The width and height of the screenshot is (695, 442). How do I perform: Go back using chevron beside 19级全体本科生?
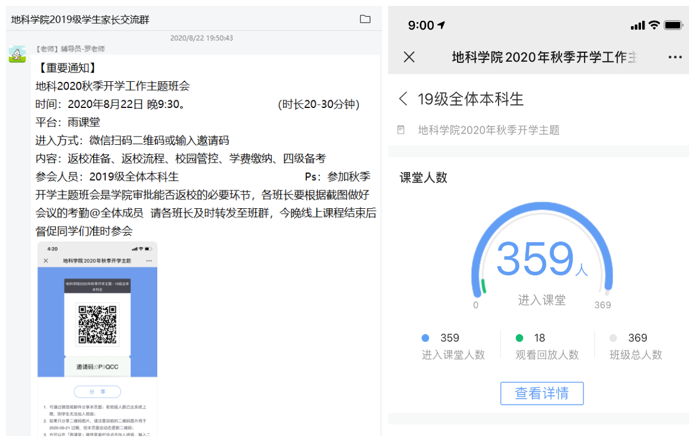[404, 99]
